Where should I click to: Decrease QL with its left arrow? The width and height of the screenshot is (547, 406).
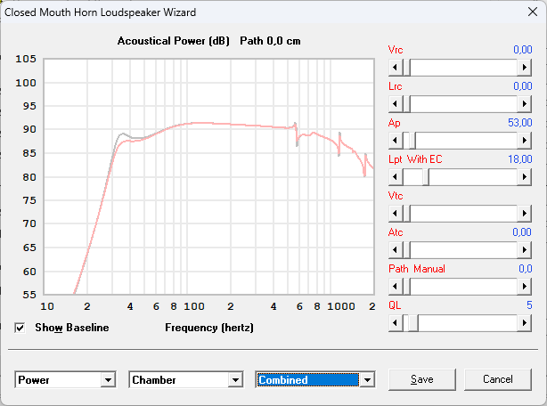point(396,323)
